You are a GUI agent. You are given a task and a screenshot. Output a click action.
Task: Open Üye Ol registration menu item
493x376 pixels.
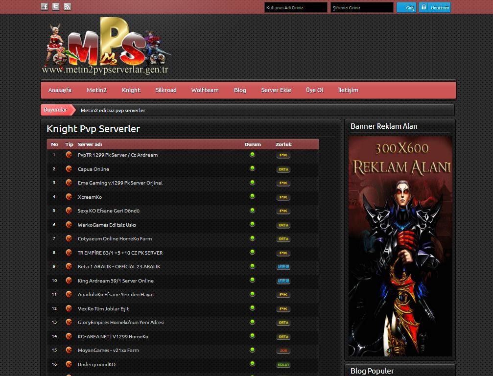pos(314,90)
